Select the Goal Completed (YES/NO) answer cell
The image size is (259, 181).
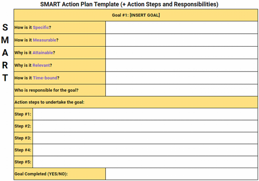pos(181,175)
